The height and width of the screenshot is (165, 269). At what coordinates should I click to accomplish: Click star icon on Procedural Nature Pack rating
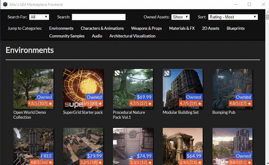tap(150, 103)
